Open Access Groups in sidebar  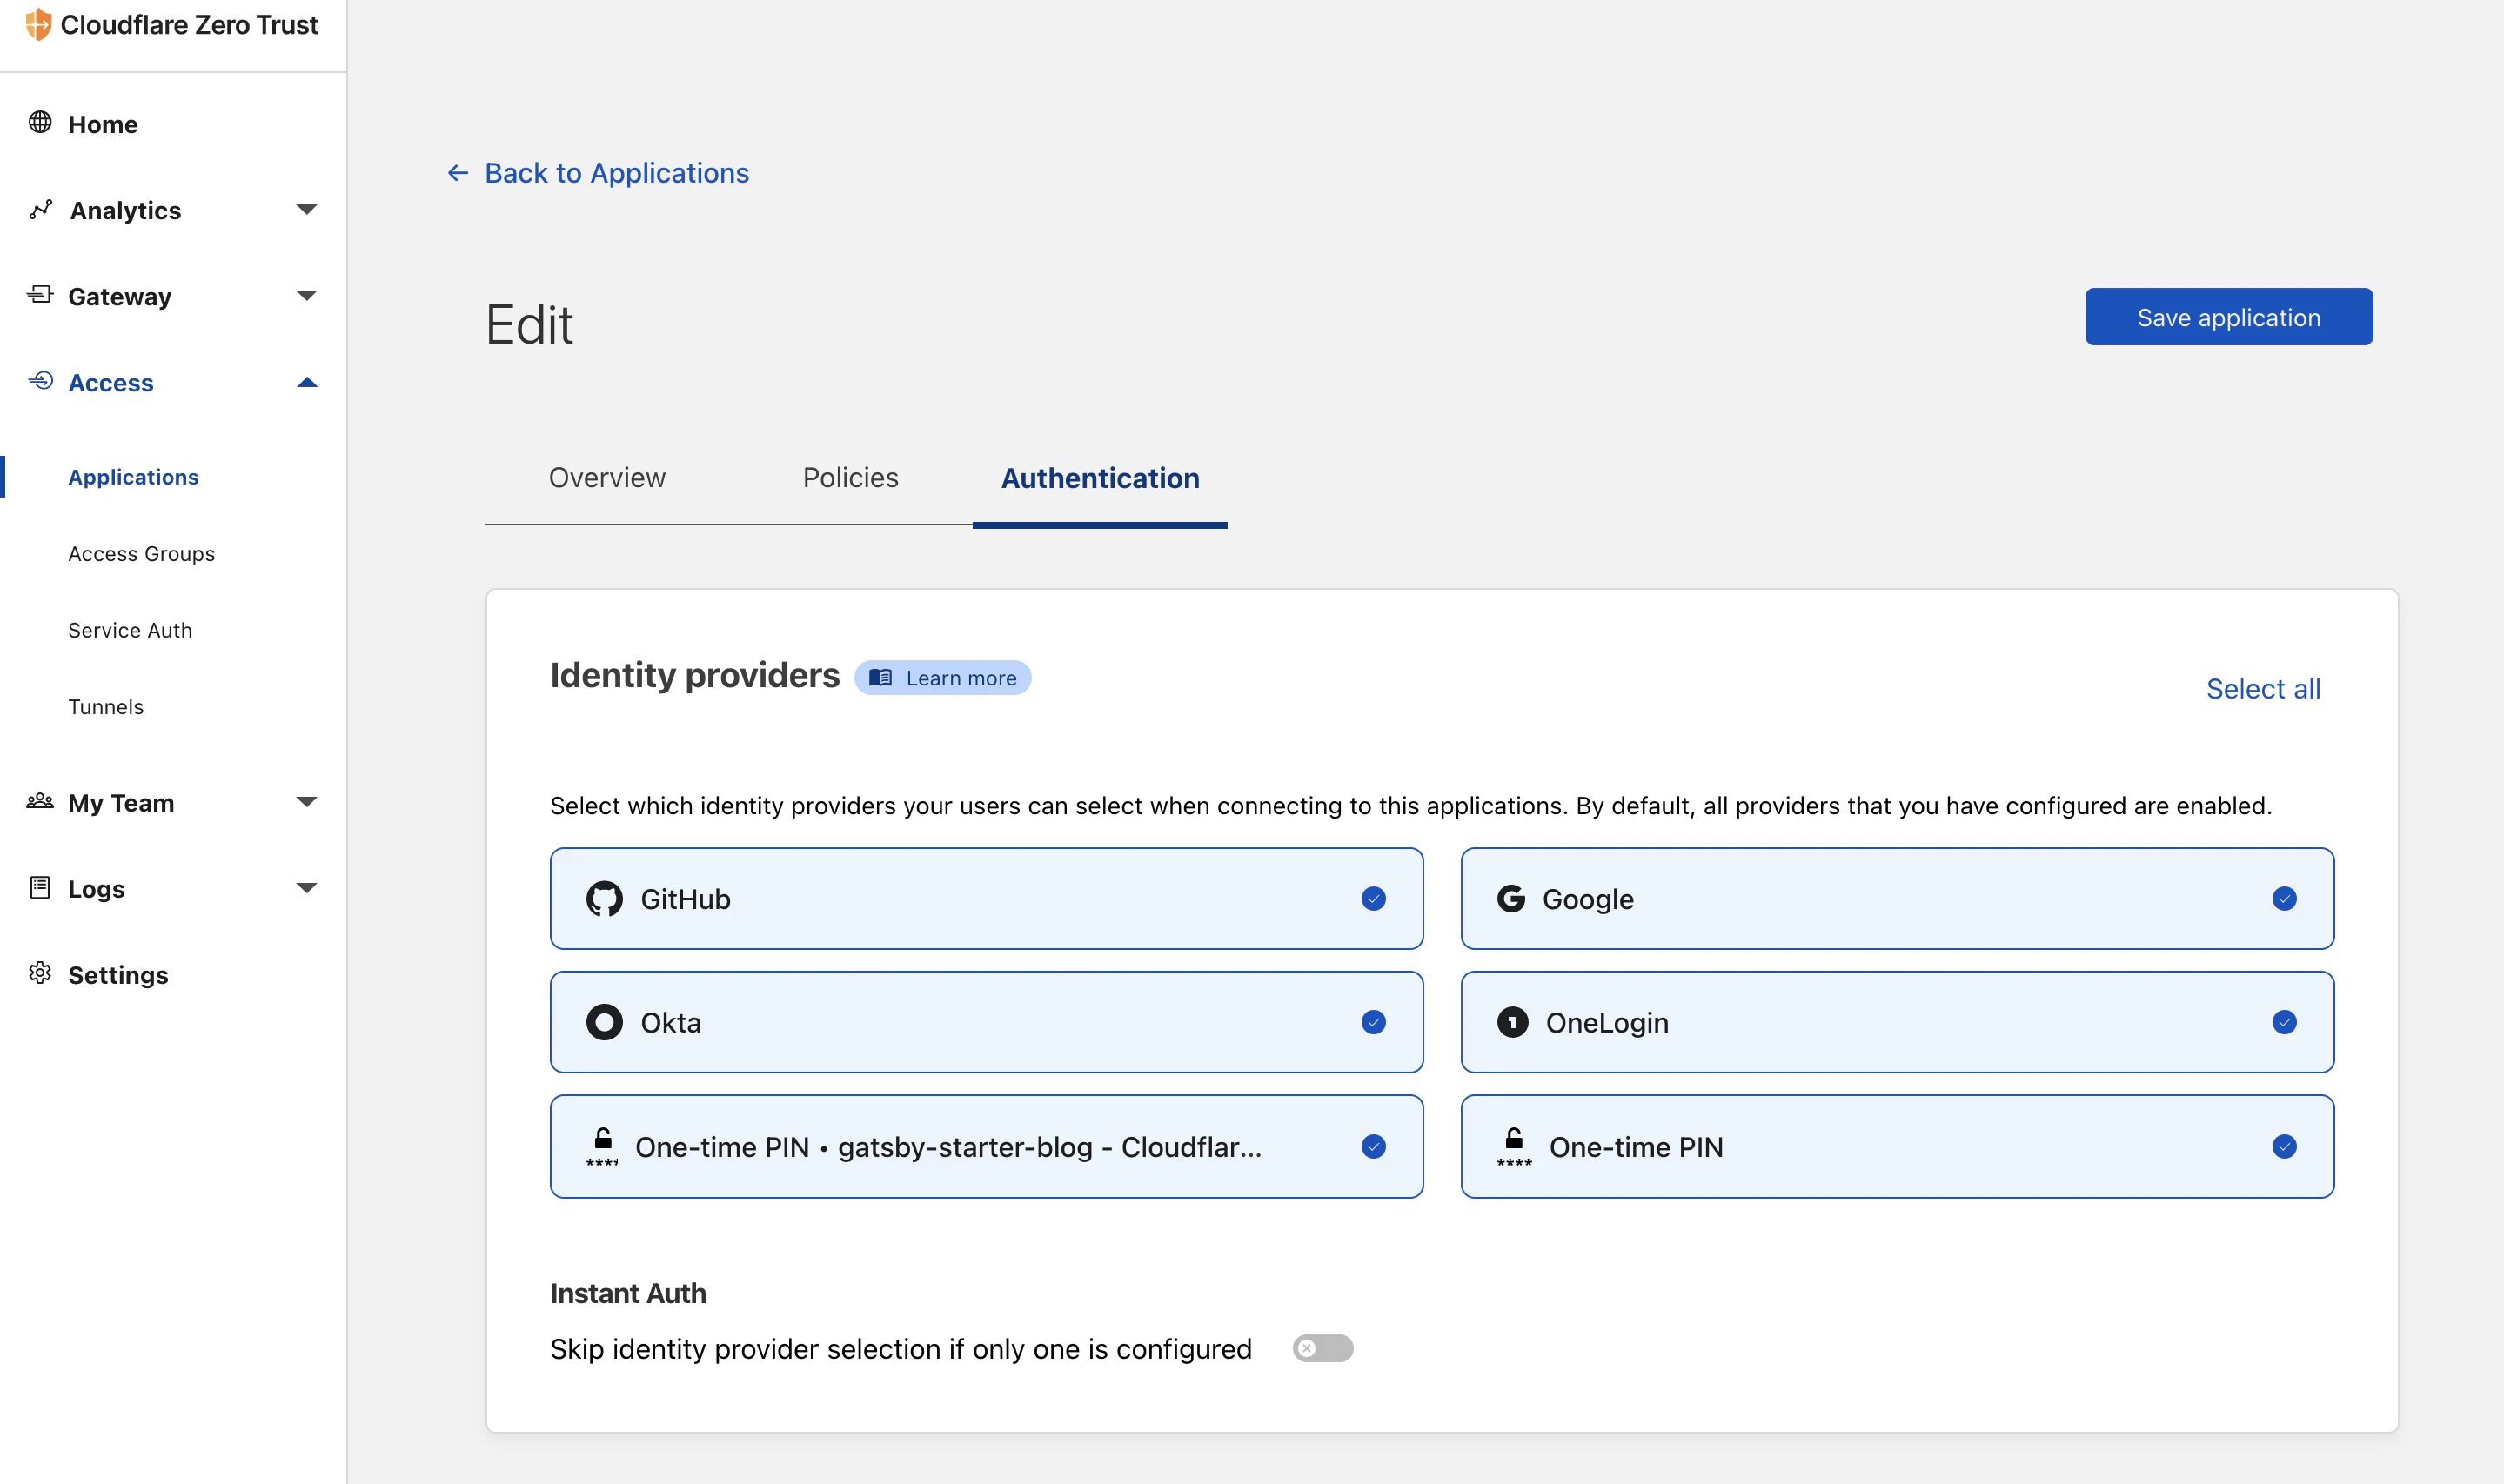click(x=141, y=554)
